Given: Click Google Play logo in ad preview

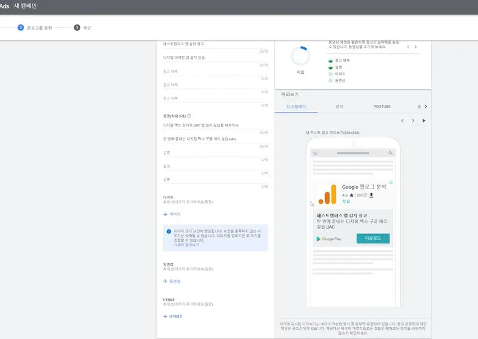Looking at the screenshot, I should pos(328,239).
